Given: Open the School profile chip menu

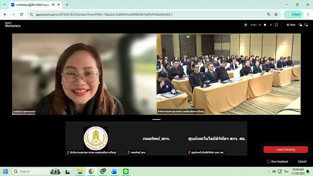Looking at the screenshot, I should 293,14.
